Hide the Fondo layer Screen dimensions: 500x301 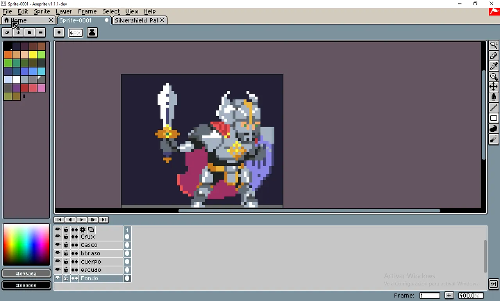[58, 278]
